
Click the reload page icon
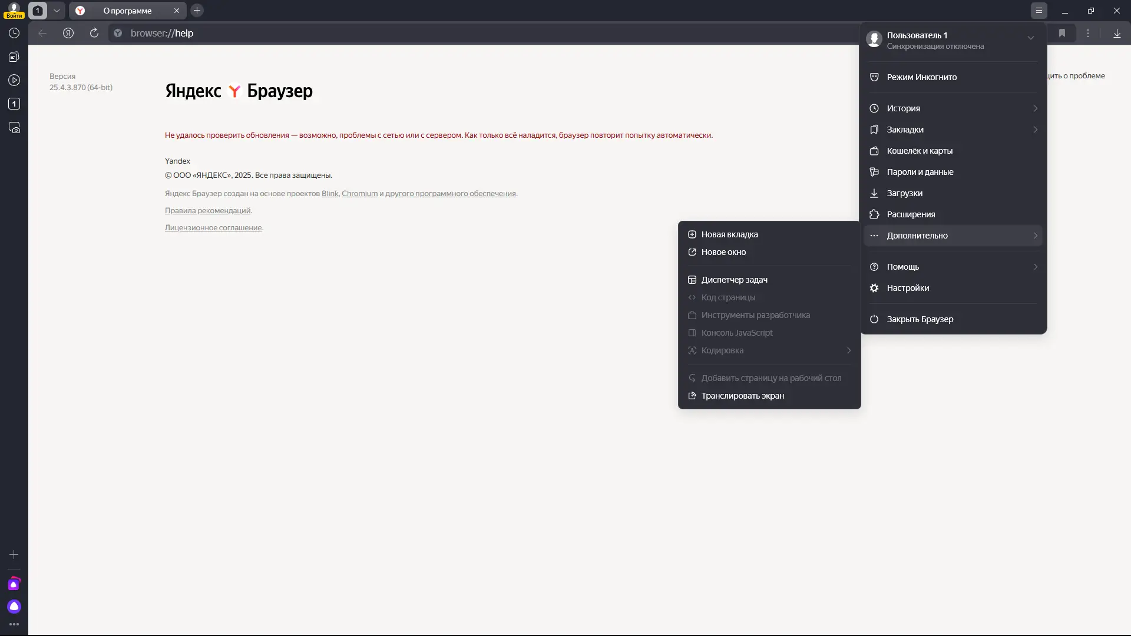(94, 34)
